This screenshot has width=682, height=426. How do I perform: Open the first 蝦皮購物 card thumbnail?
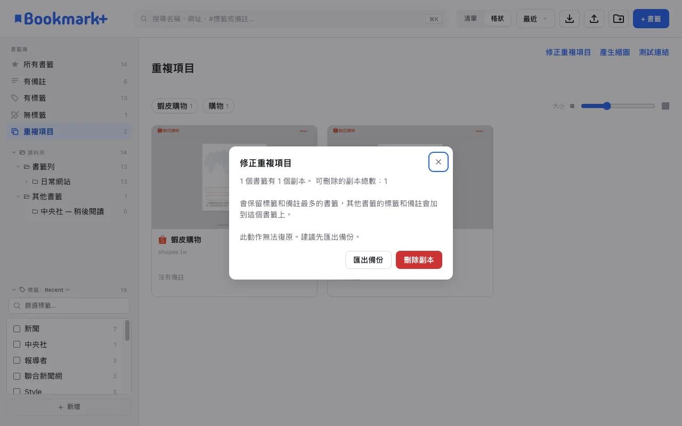click(234, 177)
